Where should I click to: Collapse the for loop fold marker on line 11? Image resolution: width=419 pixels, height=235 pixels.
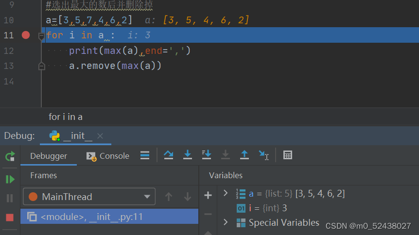[x=41, y=36]
